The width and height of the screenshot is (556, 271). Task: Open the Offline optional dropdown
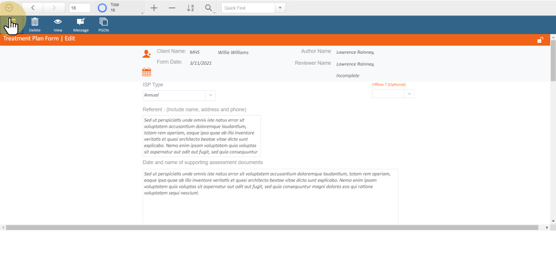coord(409,94)
